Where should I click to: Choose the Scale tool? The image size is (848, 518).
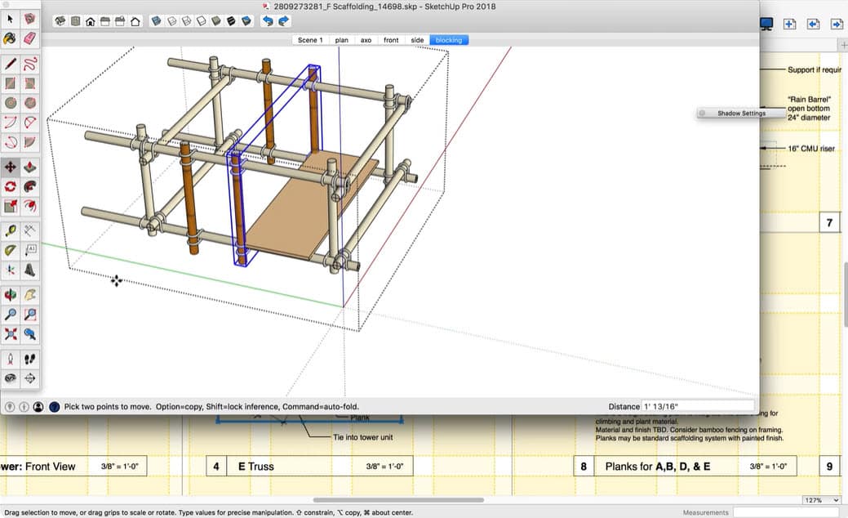(11, 206)
